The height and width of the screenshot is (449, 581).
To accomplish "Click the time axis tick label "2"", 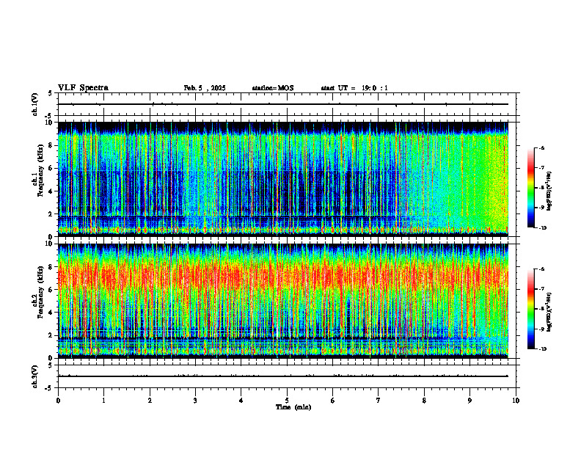I will [x=150, y=401].
